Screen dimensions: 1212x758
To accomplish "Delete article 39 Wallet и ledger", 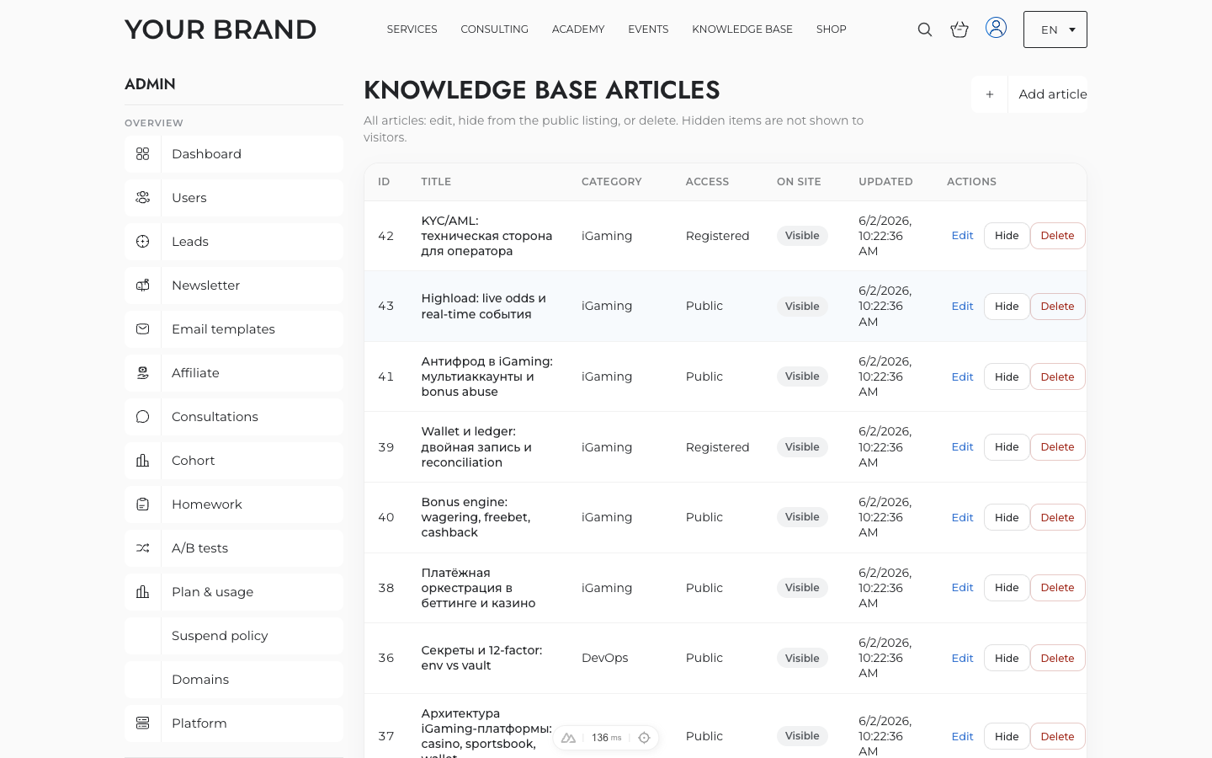I will tap(1057, 447).
